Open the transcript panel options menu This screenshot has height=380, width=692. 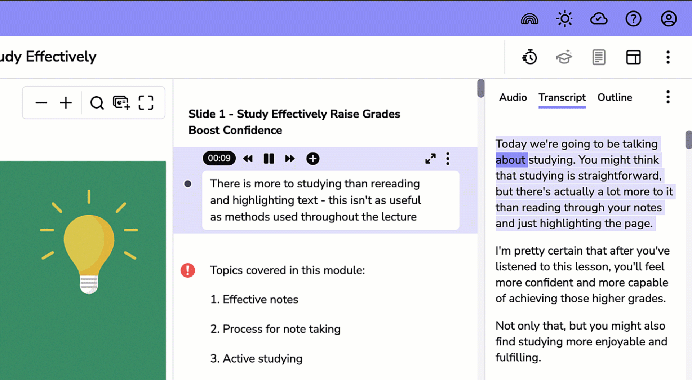tap(667, 97)
